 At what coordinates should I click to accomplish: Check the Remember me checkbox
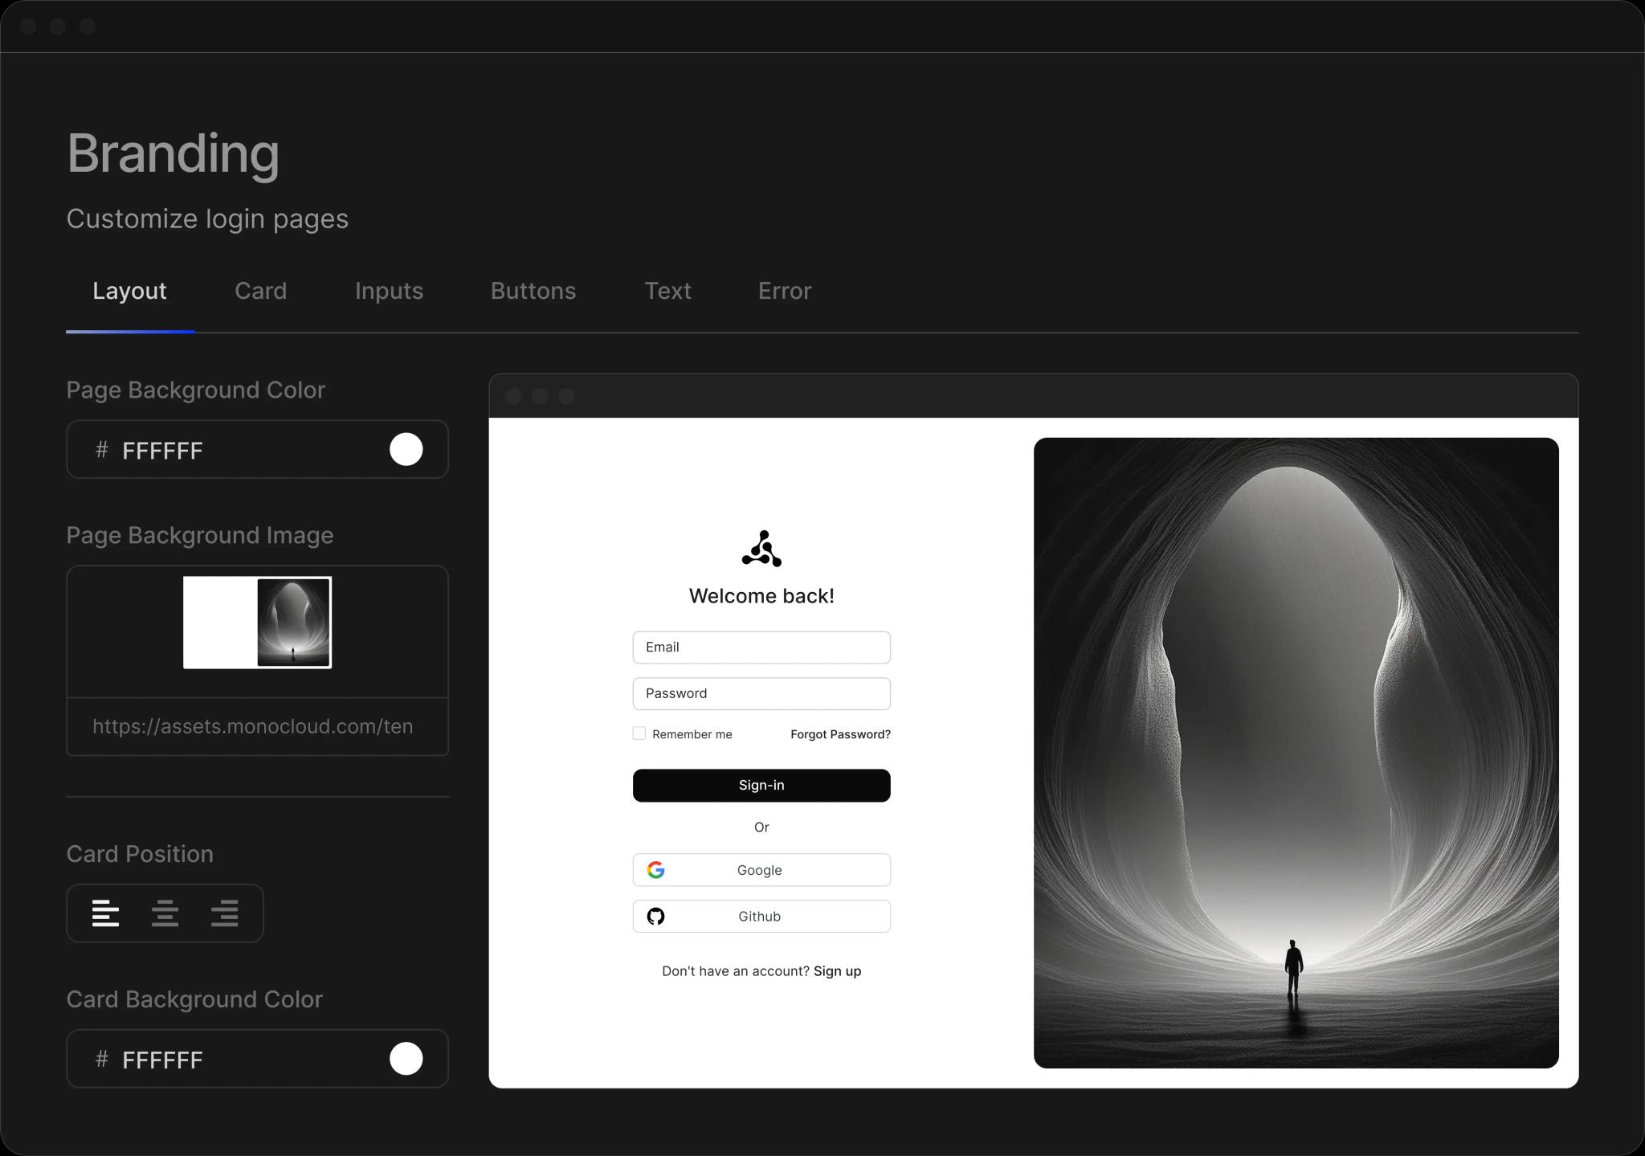pyautogui.click(x=639, y=733)
